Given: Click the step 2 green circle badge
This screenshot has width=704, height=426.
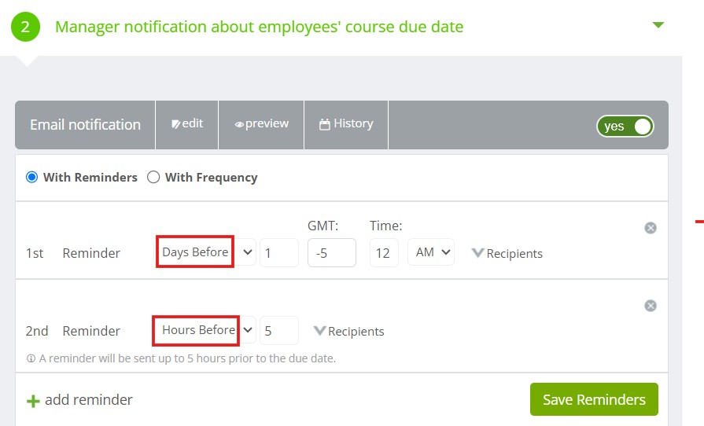Looking at the screenshot, I should [26, 27].
